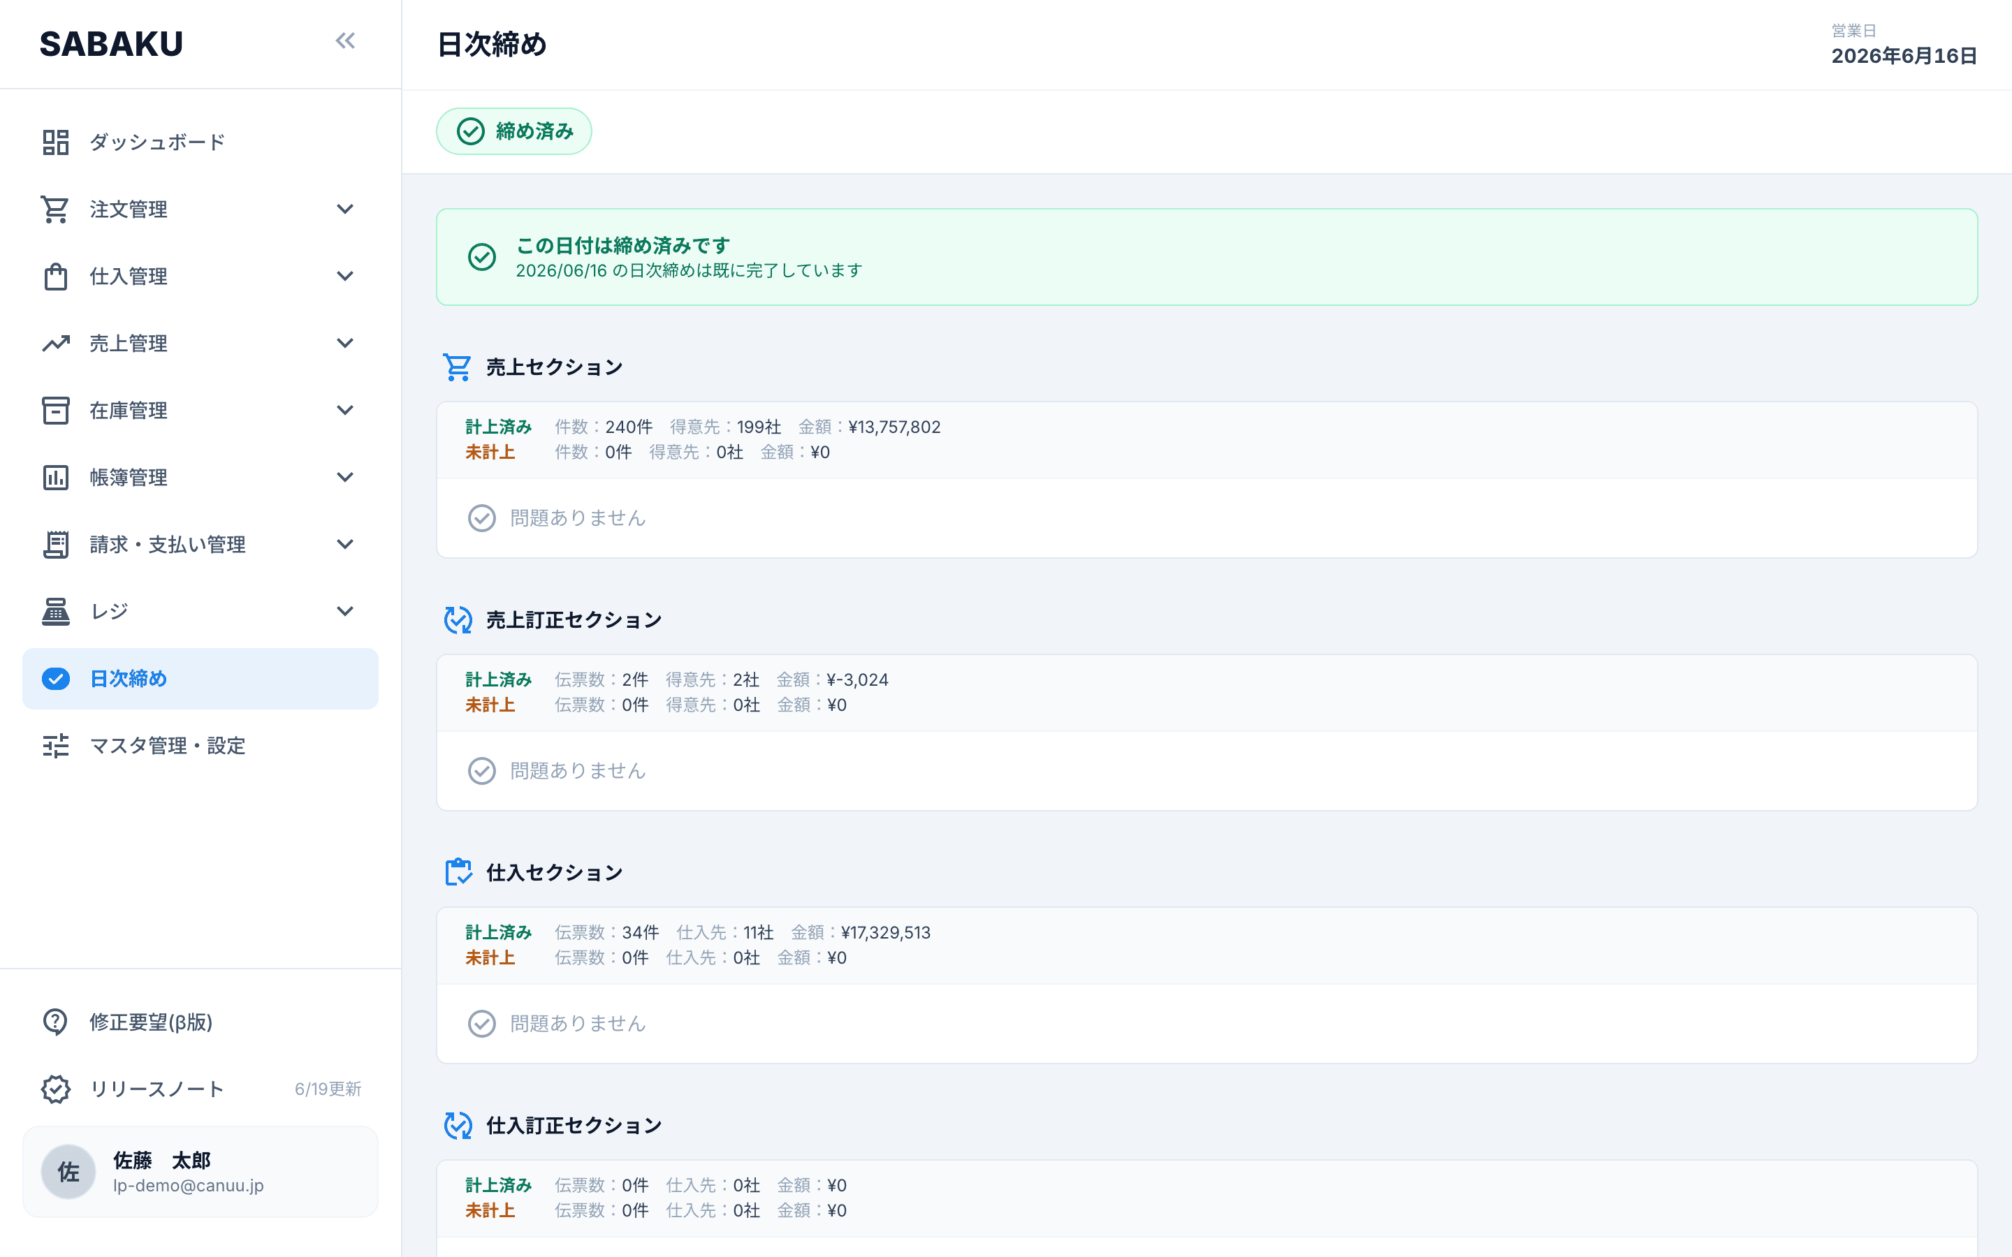Click the 仕入訂正セクション refresh-check icon
This screenshot has height=1257, width=2012.
(x=458, y=1125)
